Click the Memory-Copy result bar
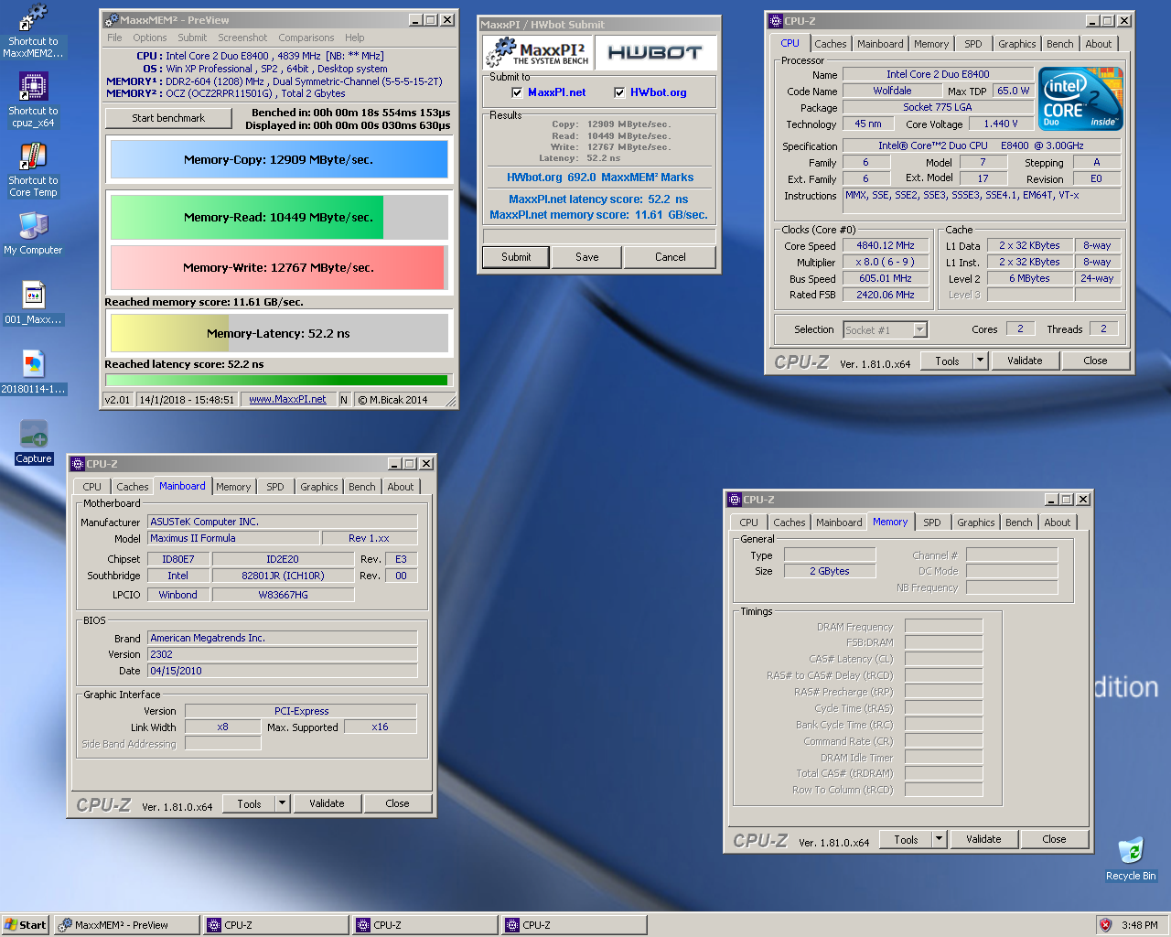Screen dimensions: 1171x937 click(x=279, y=159)
